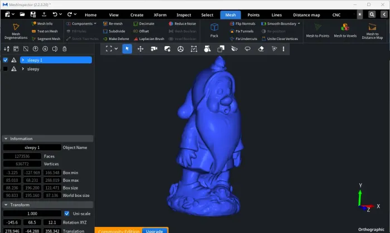Image resolution: width=390 pixels, height=233 pixels.
Task: Collapse the Information section
Action: pyautogui.click(x=6, y=138)
